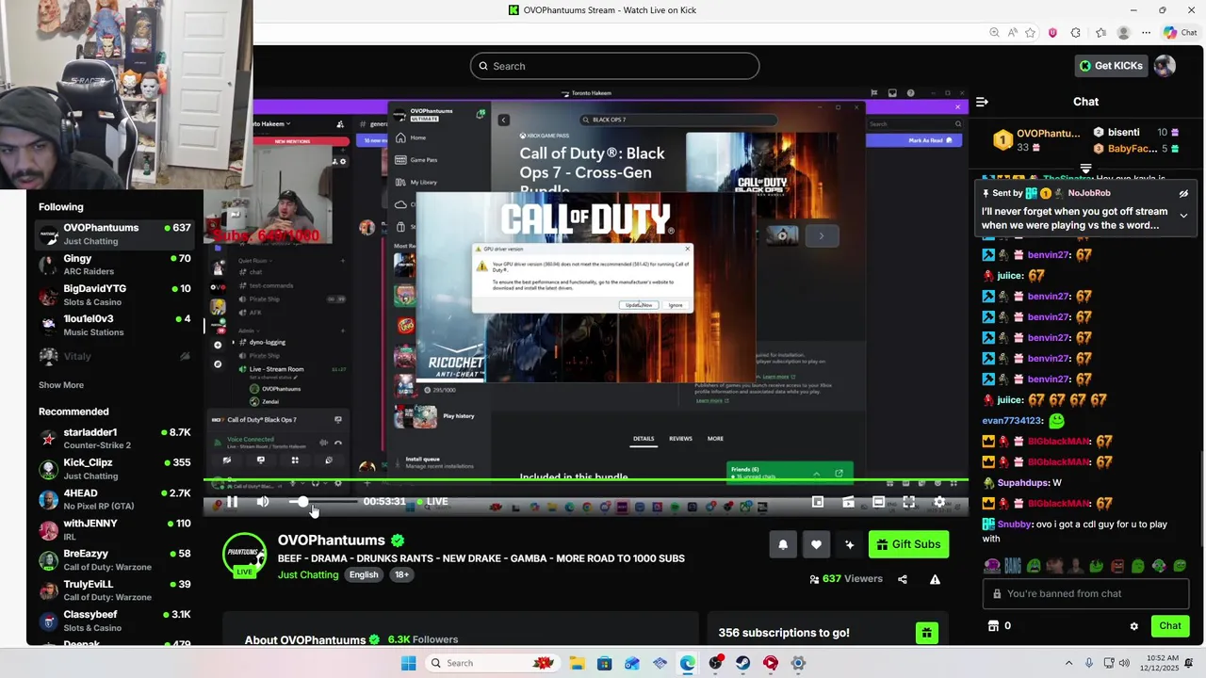1206x678 pixels.
Task: Open 4HEAD recommended channel
Action: pyautogui.click(x=115, y=499)
